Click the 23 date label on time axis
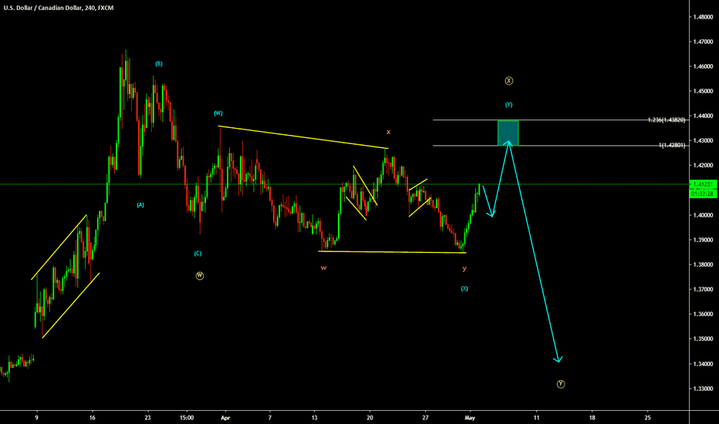 tap(147, 418)
